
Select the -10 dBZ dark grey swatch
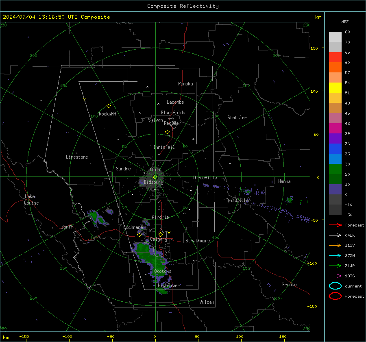[x=335, y=210]
